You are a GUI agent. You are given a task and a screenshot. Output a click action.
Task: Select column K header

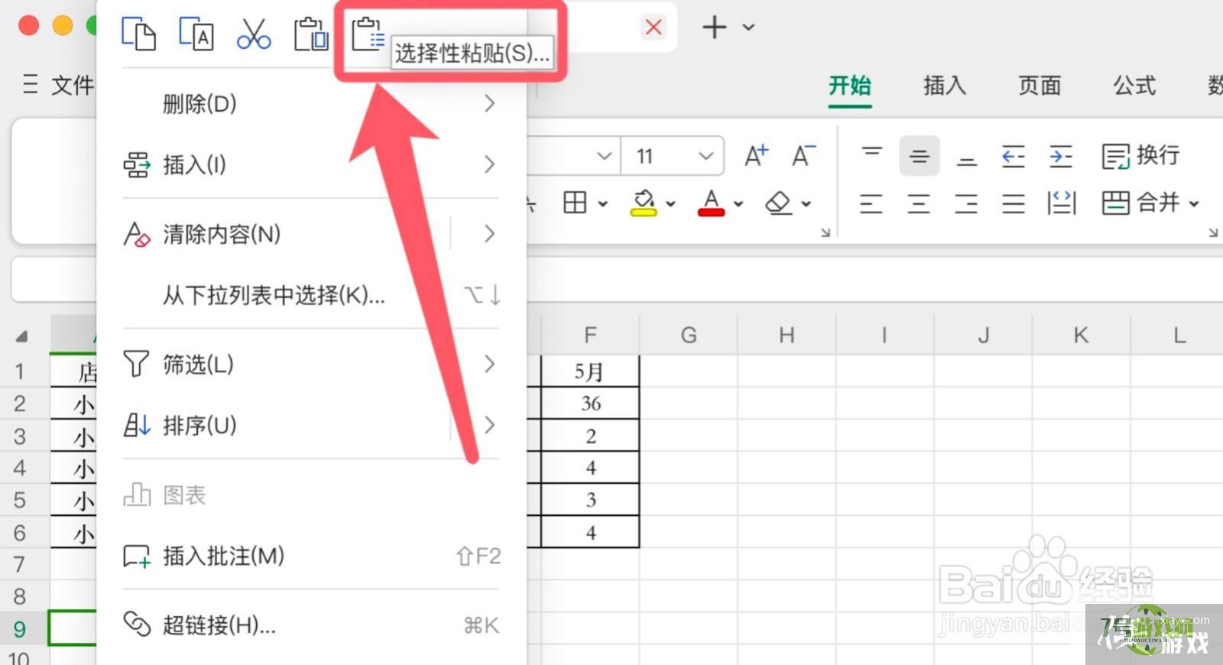(1081, 335)
